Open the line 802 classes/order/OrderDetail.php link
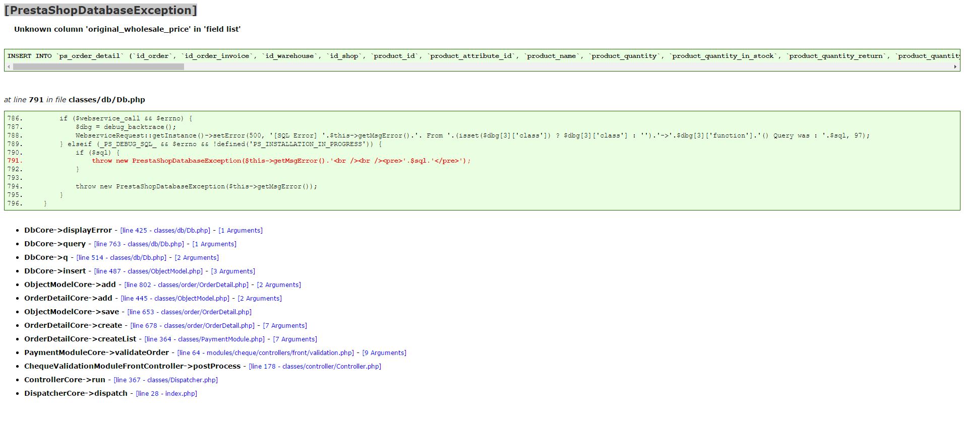 187,285
